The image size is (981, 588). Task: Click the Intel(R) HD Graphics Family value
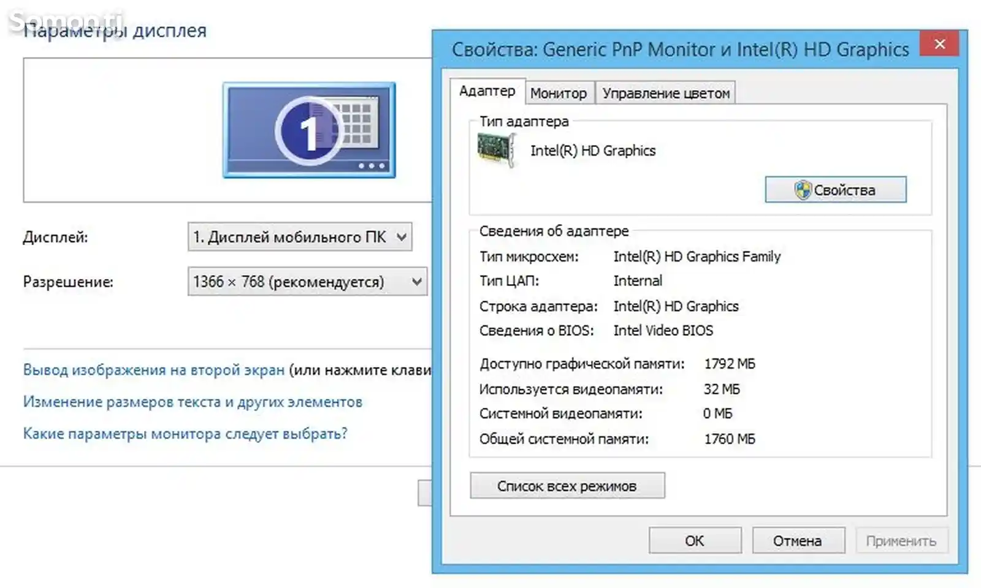(x=697, y=257)
